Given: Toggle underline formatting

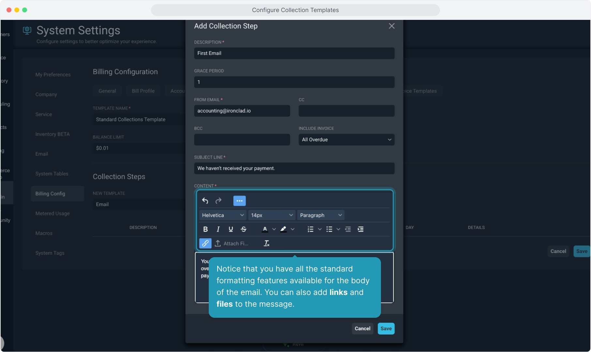Looking at the screenshot, I should (231, 229).
